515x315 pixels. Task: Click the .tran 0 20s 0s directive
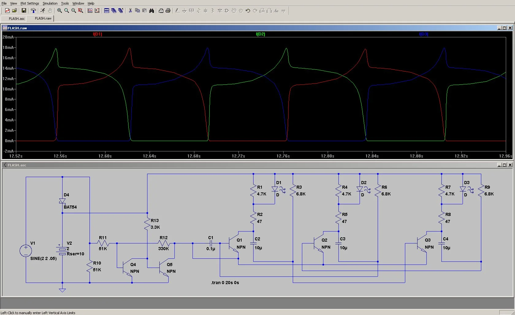coord(225,283)
